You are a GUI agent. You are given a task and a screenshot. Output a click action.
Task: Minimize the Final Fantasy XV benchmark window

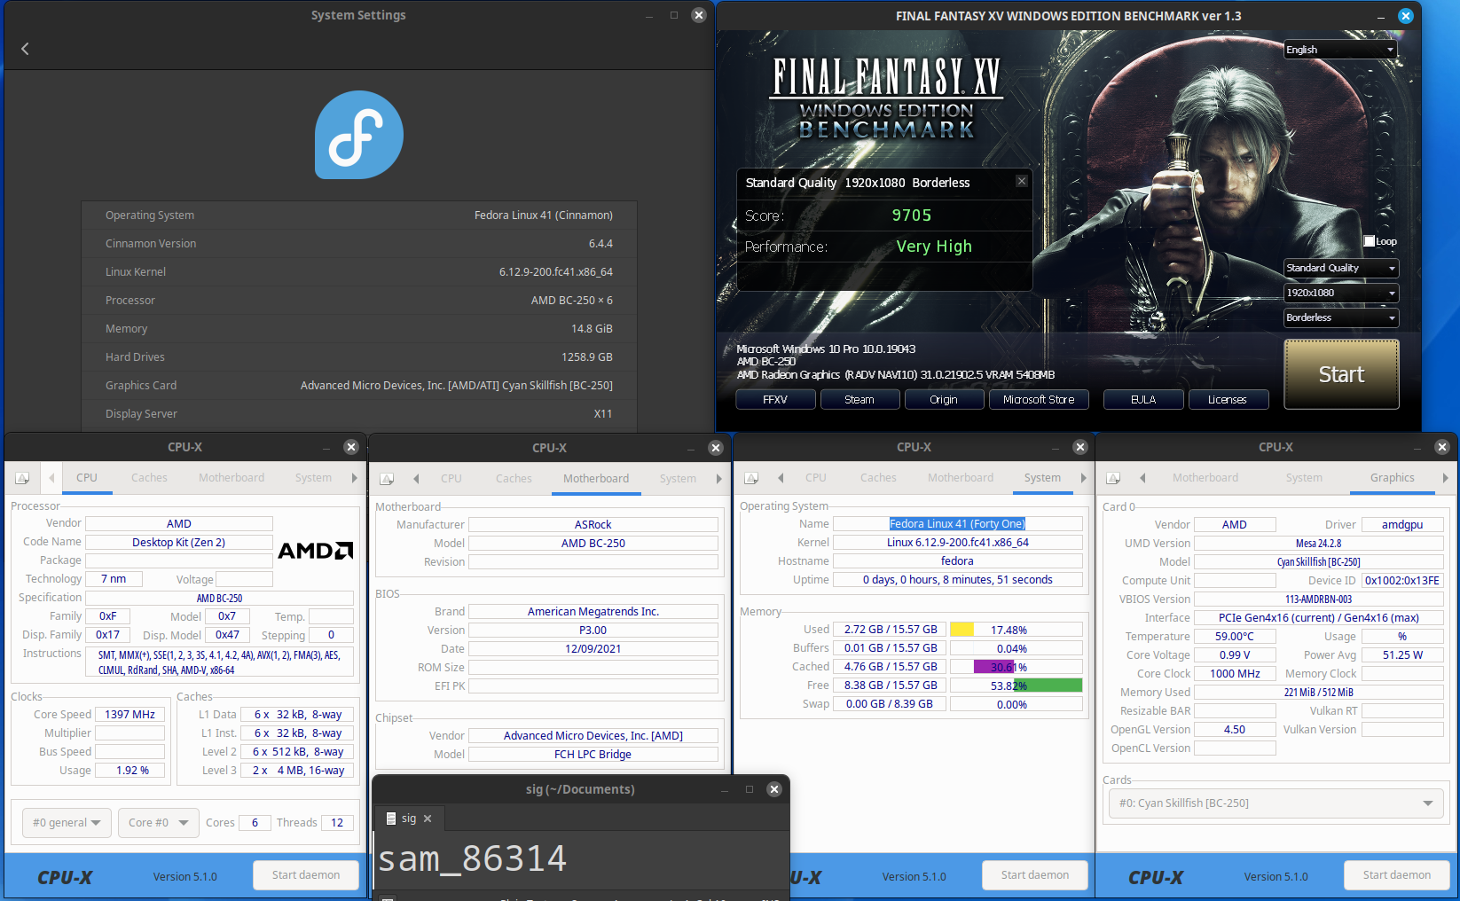pyautogui.click(x=1381, y=16)
